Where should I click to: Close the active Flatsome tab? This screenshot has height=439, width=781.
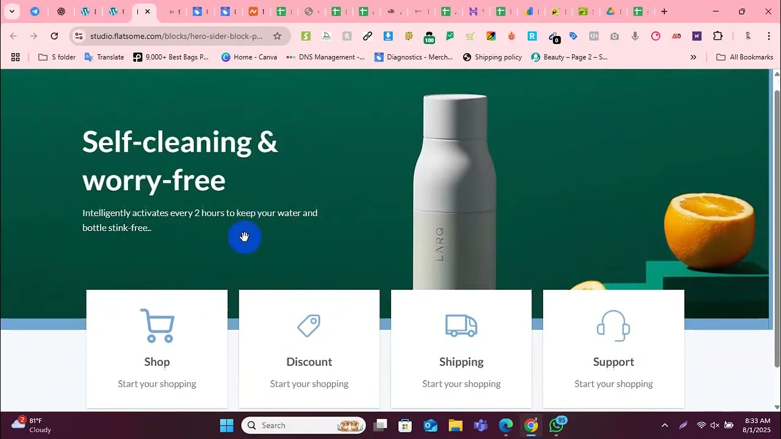pyautogui.click(x=147, y=12)
